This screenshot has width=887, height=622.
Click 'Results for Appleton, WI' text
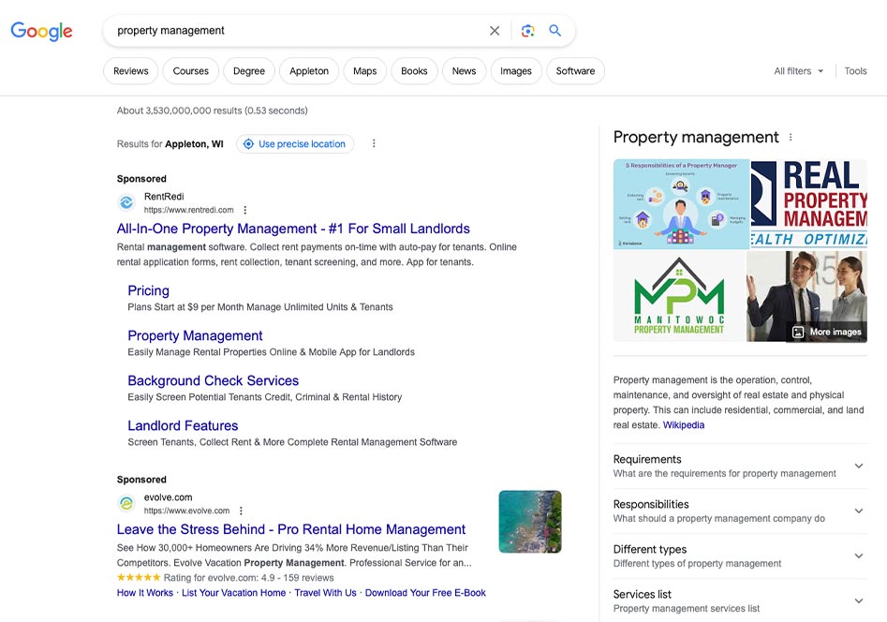pos(170,143)
